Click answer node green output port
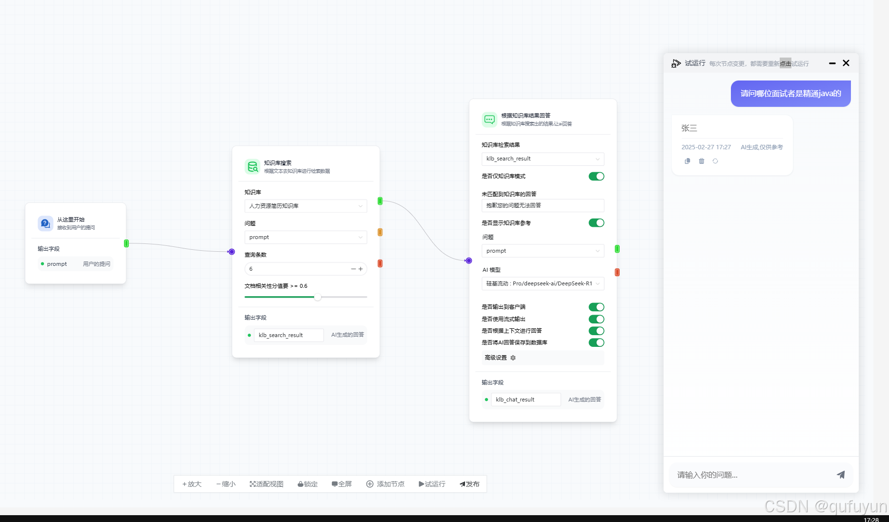This screenshot has width=889, height=522. point(617,249)
